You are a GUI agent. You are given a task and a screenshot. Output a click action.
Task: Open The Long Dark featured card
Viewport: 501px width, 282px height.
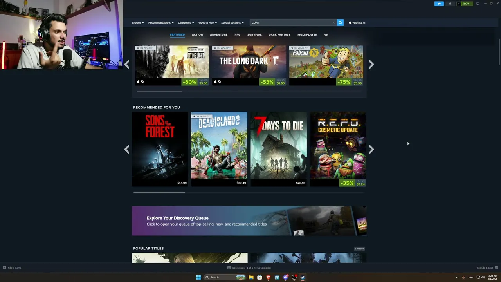(249, 66)
